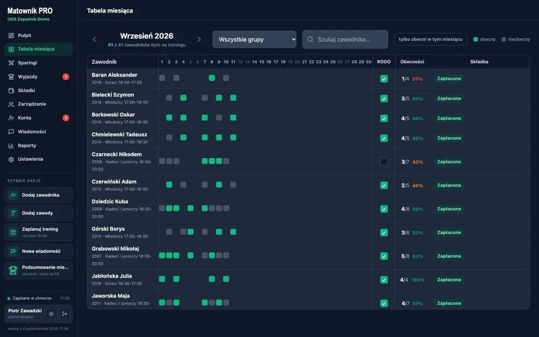
Task: Open the Konta menu item
Action: pos(39,118)
